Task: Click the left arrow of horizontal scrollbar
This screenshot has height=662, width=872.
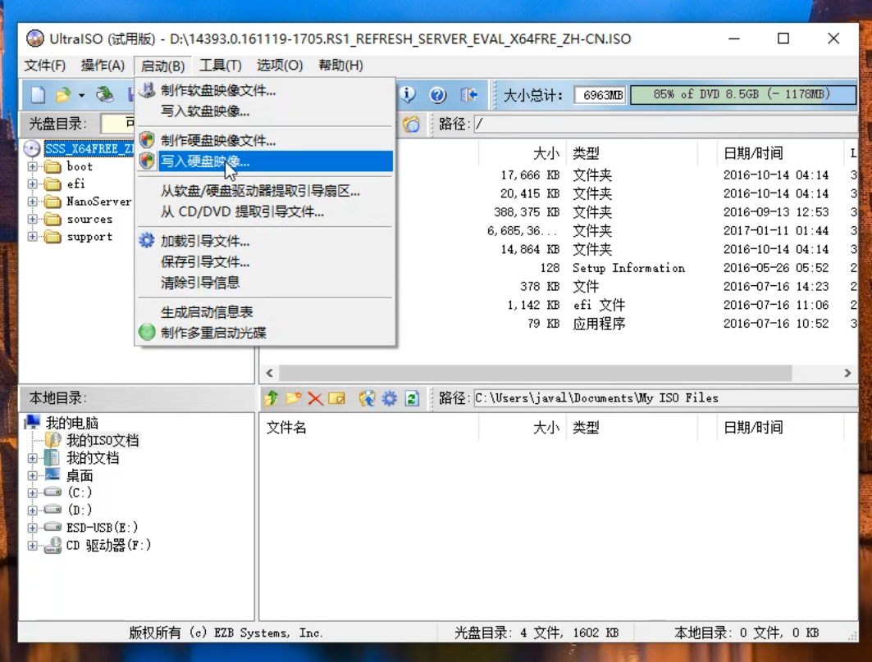Action: [270, 373]
